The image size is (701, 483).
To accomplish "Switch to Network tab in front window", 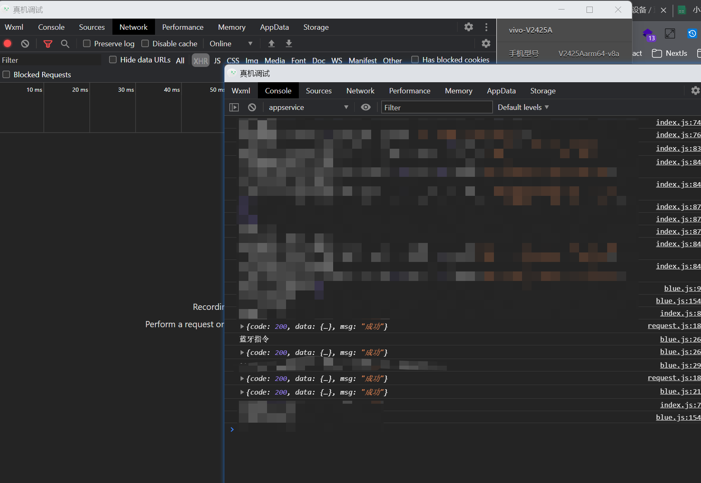I will click(x=360, y=90).
